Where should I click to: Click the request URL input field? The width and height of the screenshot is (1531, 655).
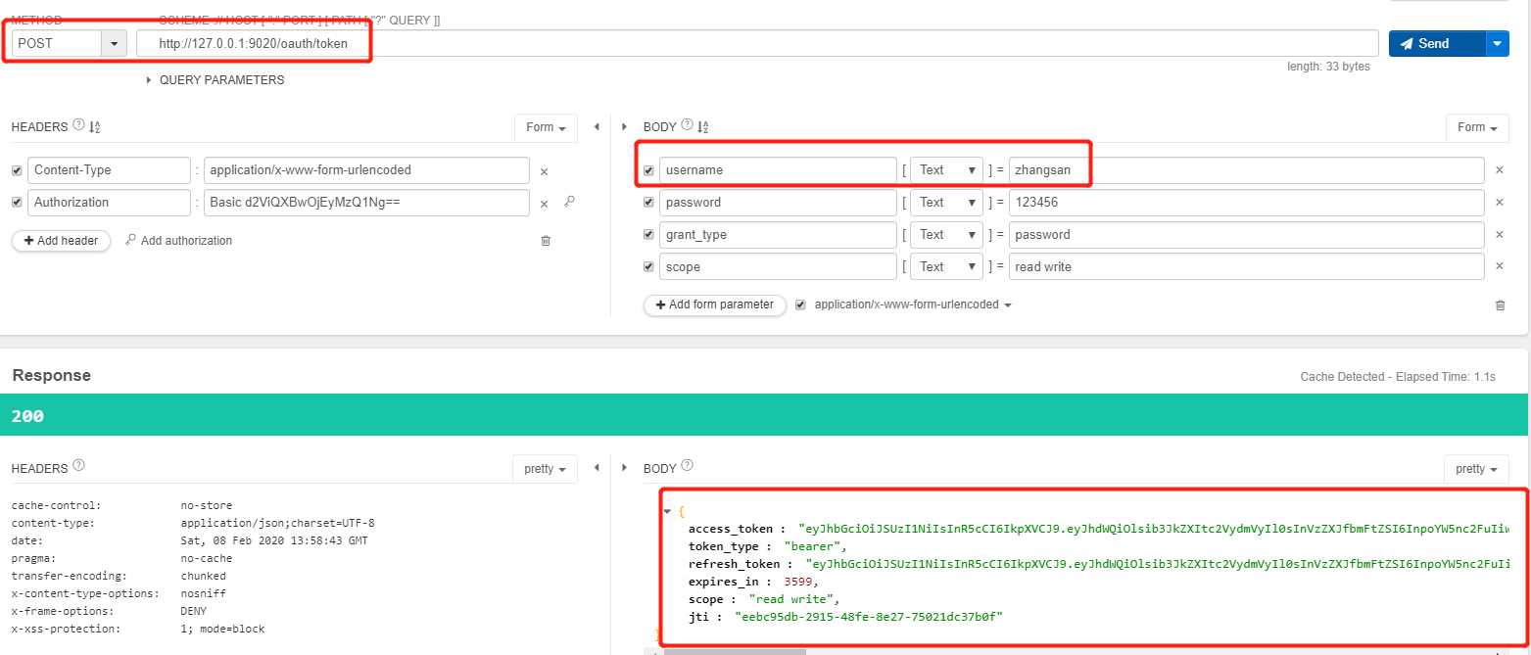click(x=757, y=43)
